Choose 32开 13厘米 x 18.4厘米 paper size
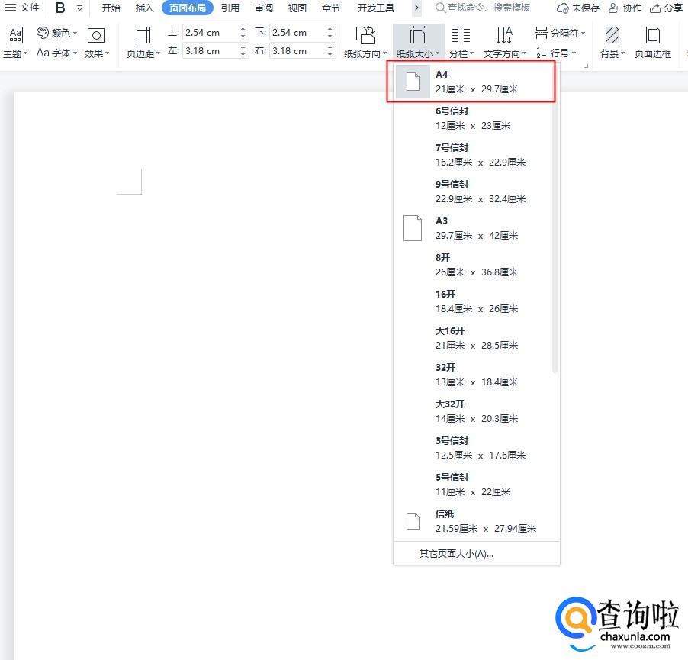The height and width of the screenshot is (660, 688). 473,375
